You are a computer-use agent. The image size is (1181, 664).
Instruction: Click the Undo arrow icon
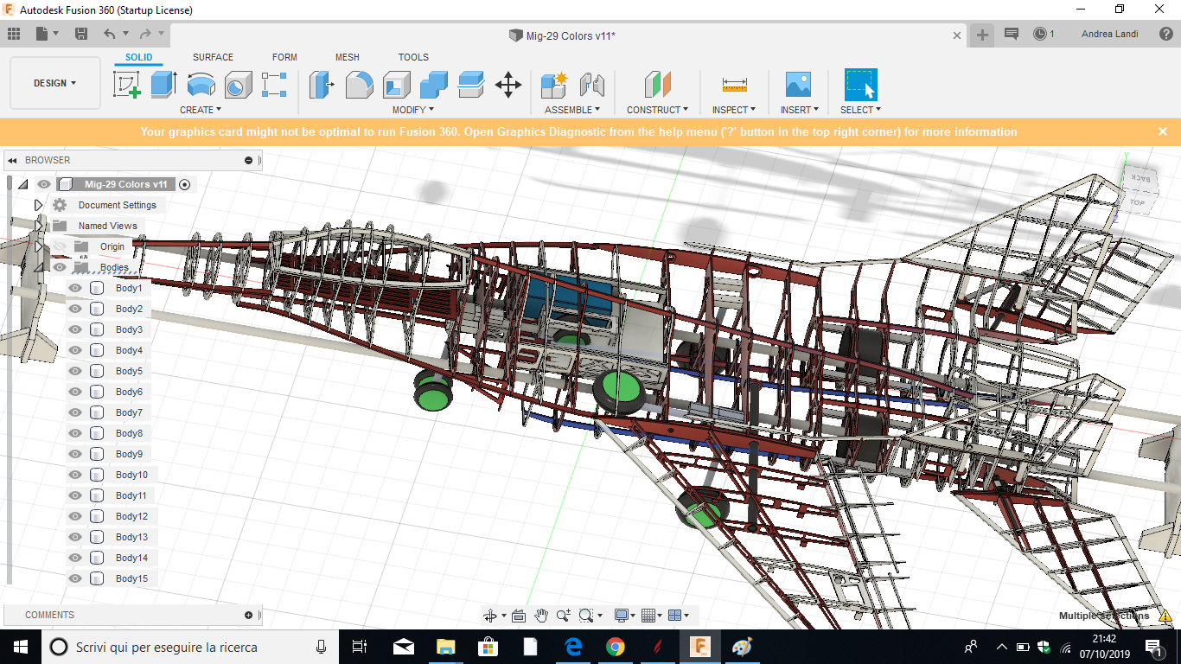pyautogui.click(x=109, y=34)
